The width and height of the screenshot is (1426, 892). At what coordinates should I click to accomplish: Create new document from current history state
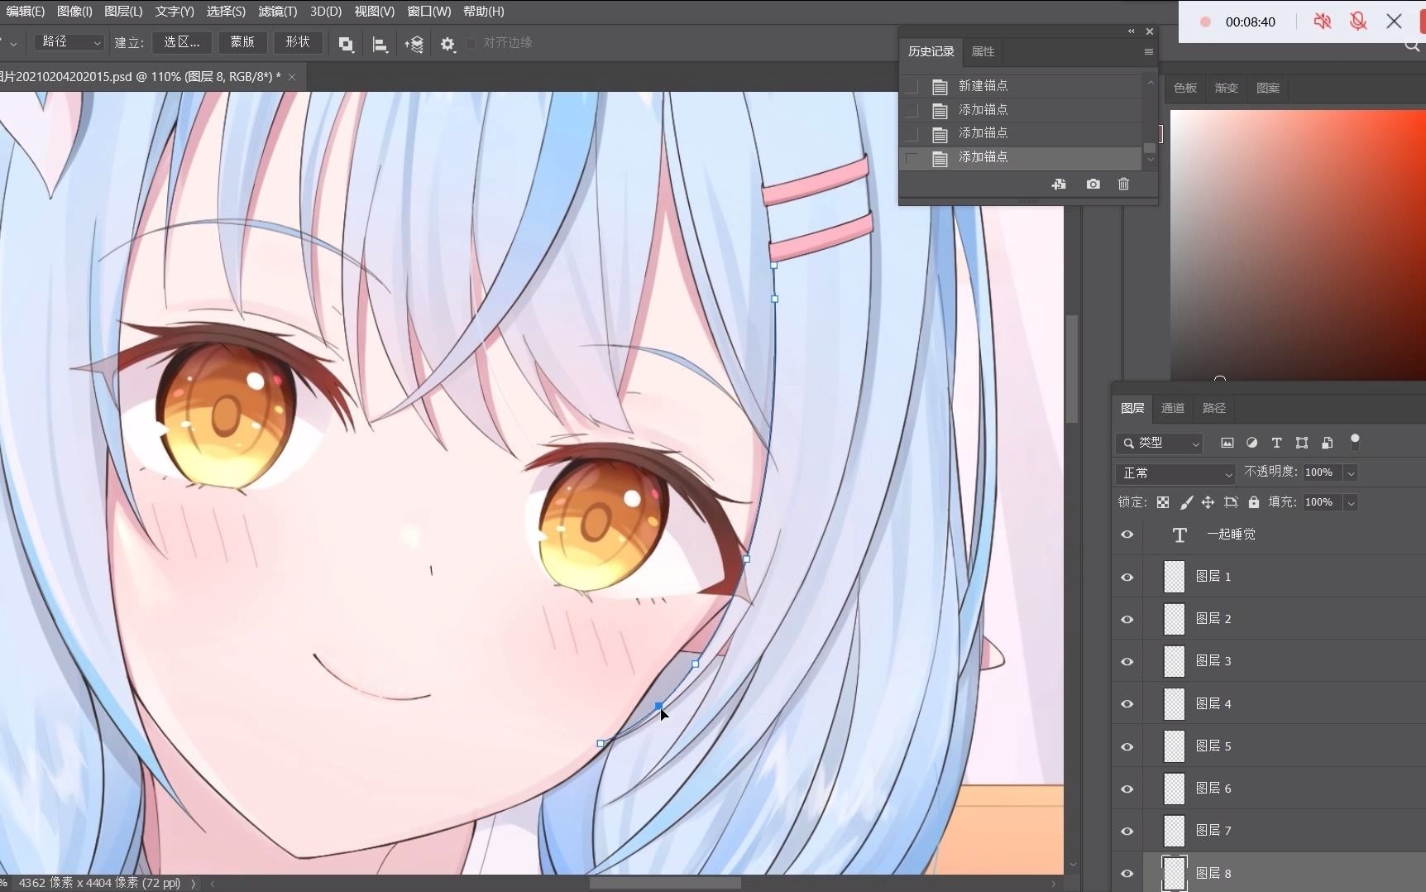tap(1059, 184)
